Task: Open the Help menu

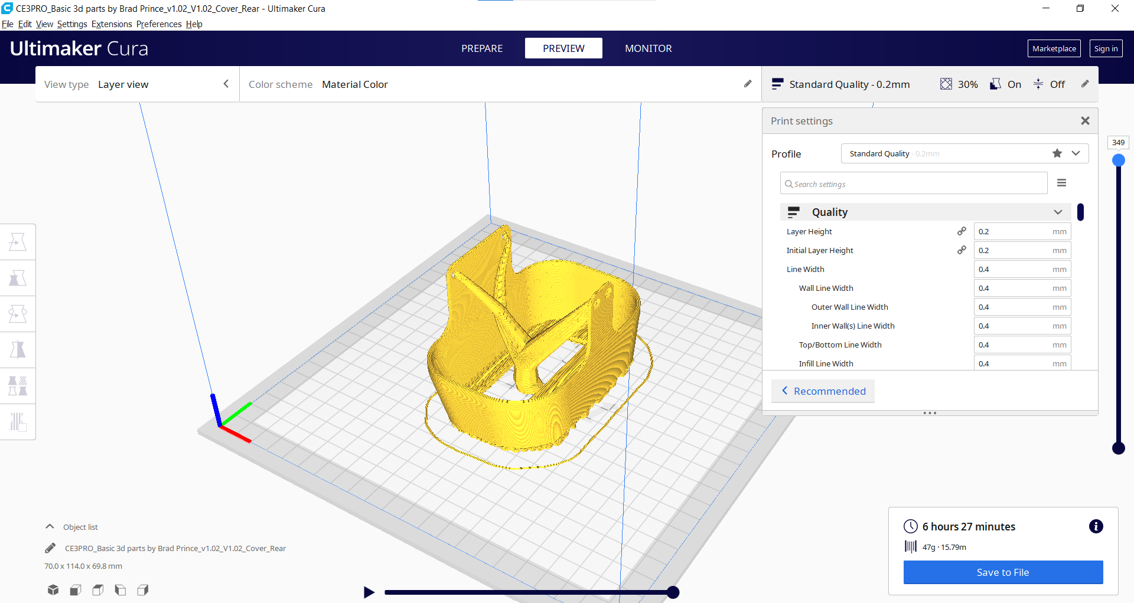Action: pos(194,24)
